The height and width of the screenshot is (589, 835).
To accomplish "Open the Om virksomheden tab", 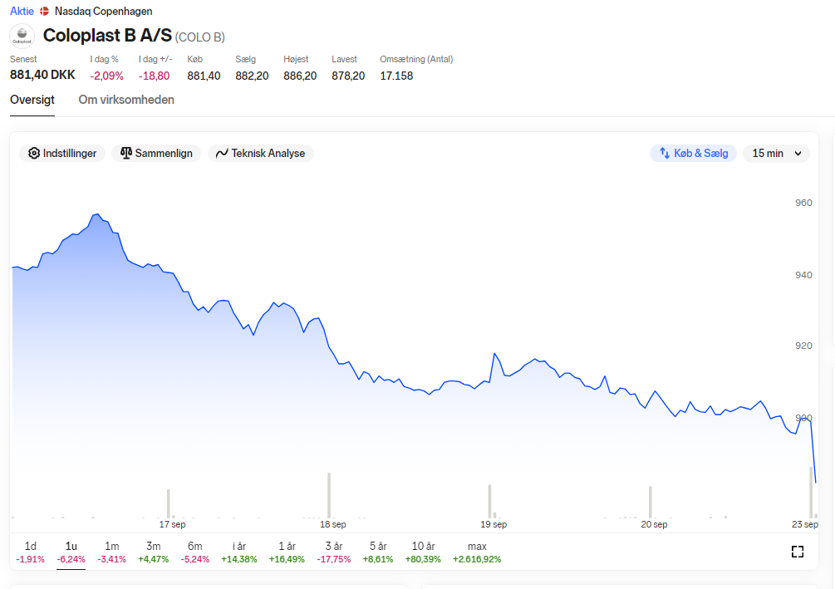I will click(126, 101).
